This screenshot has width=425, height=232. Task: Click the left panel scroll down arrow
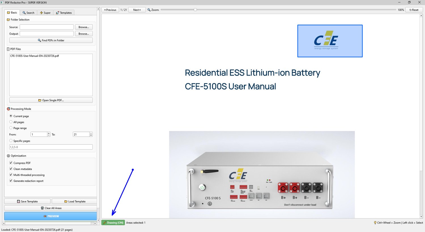[x=98, y=220]
